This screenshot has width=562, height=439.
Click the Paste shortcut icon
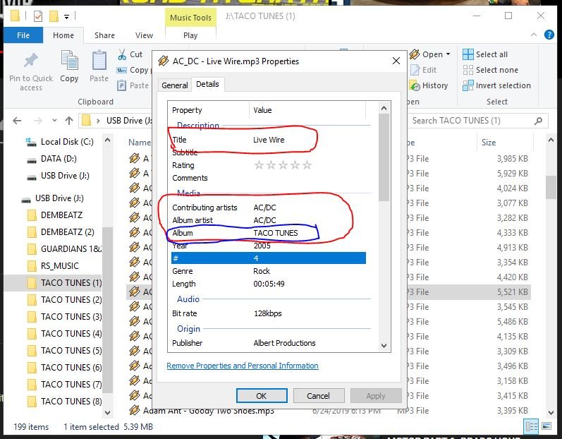pyautogui.click(x=122, y=85)
